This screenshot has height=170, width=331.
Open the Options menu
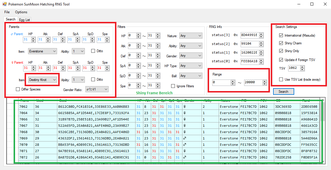21,12
